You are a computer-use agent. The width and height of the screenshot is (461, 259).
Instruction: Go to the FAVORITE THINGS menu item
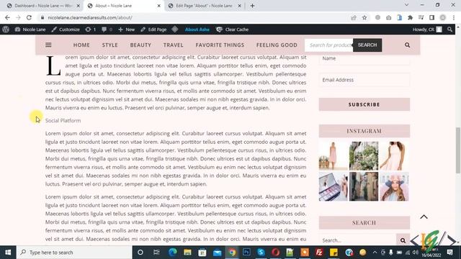point(220,45)
